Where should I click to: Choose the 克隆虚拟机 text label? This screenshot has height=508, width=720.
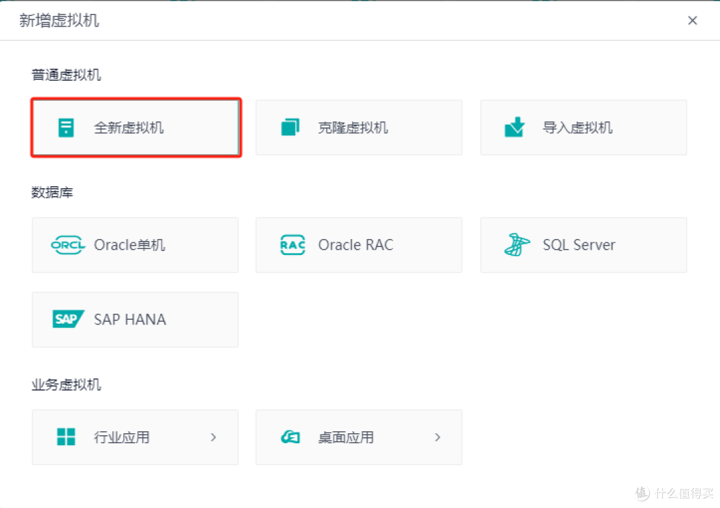[353, 128]
